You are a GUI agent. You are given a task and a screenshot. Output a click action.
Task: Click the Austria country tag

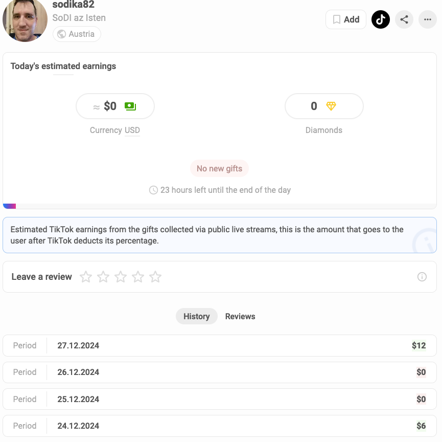click(77, 34)
